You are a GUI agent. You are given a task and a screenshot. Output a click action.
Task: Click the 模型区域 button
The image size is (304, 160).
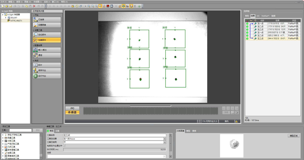pyautogui.click(x=293, y=136)
